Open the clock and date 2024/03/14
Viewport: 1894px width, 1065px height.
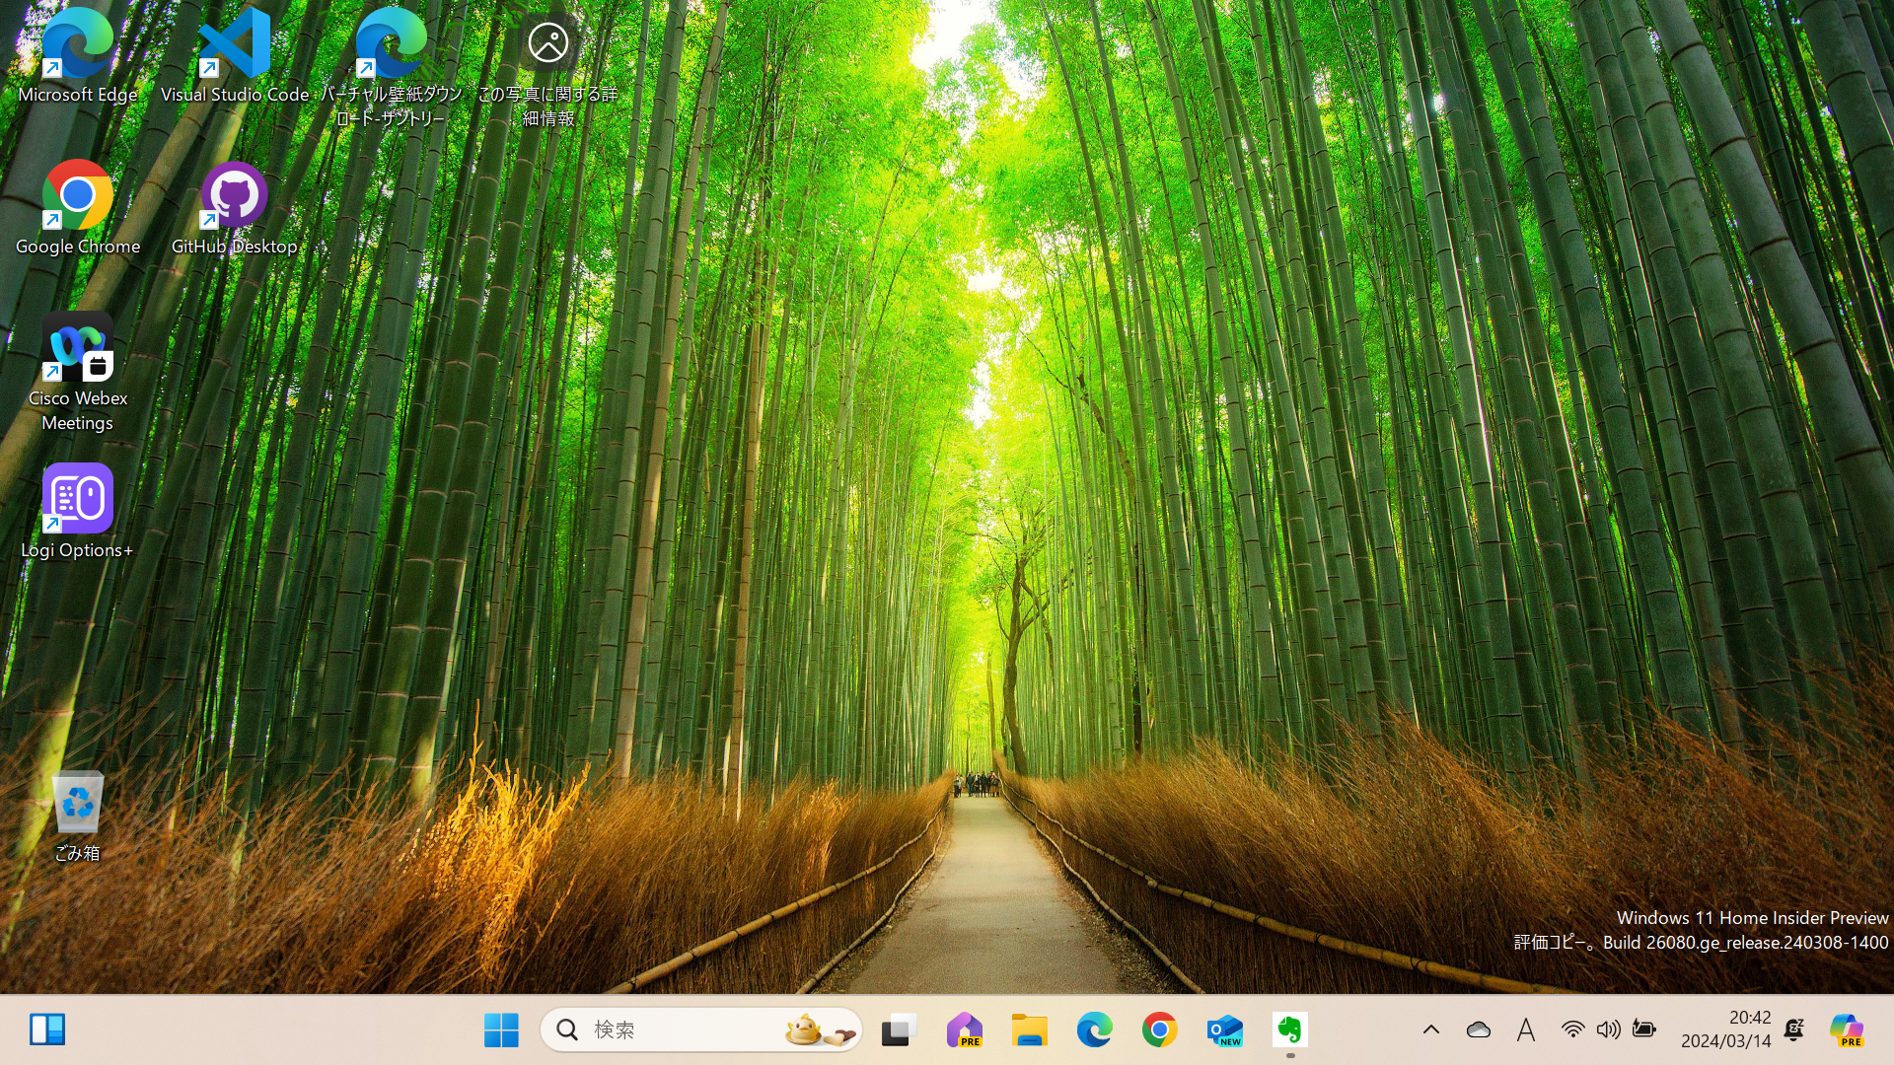[1726, 1029]
